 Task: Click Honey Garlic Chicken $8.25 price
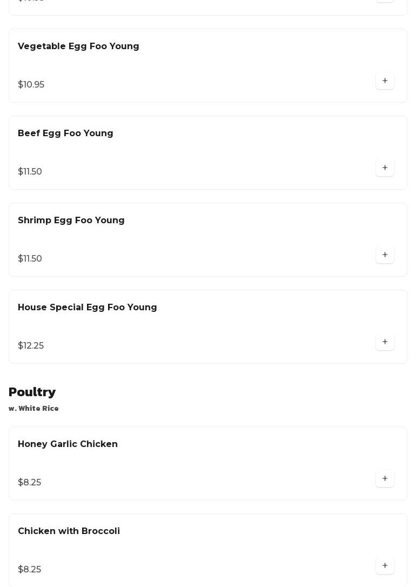pyautogui.click(x=29, y=483)
